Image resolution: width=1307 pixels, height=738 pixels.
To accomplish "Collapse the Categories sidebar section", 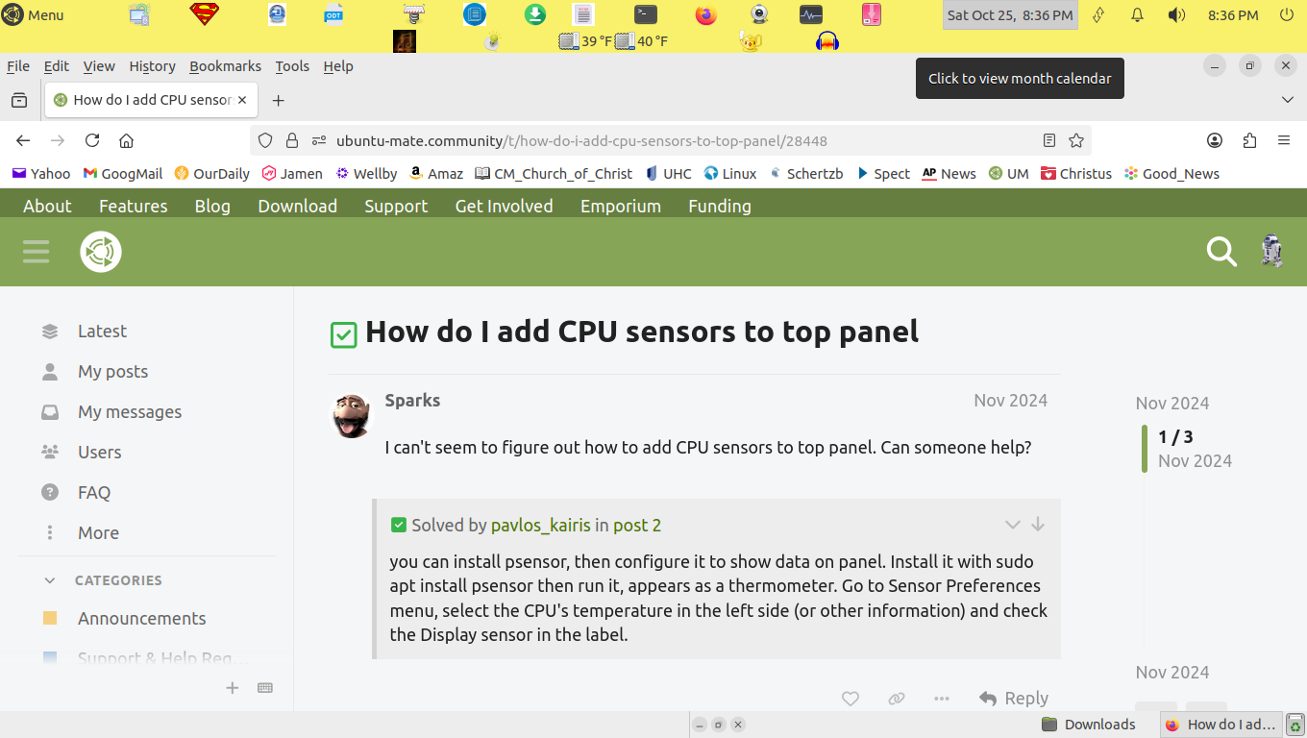I will [x=50, y=580].
